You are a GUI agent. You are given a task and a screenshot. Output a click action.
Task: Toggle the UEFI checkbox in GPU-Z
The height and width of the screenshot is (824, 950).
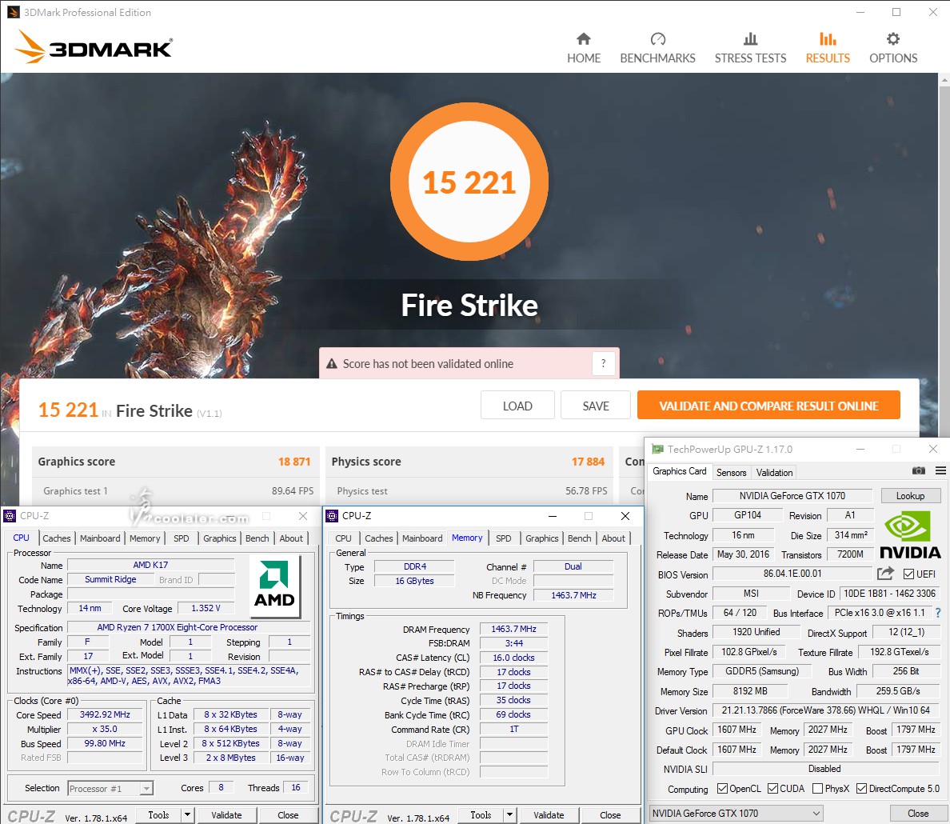[x=908, y=574]
